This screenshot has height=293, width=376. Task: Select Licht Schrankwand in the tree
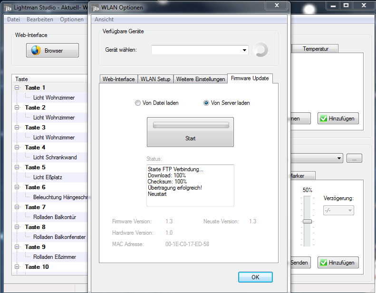(x=55, y=157)
